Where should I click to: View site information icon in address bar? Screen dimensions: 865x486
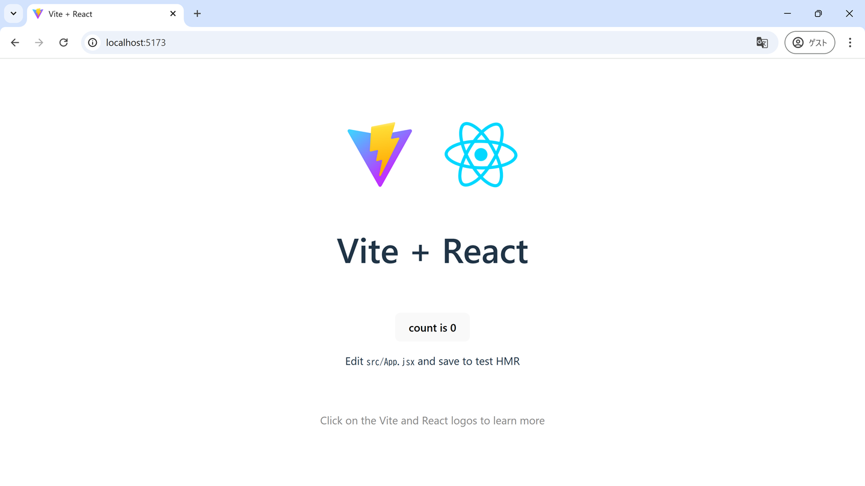click(93, 43)
